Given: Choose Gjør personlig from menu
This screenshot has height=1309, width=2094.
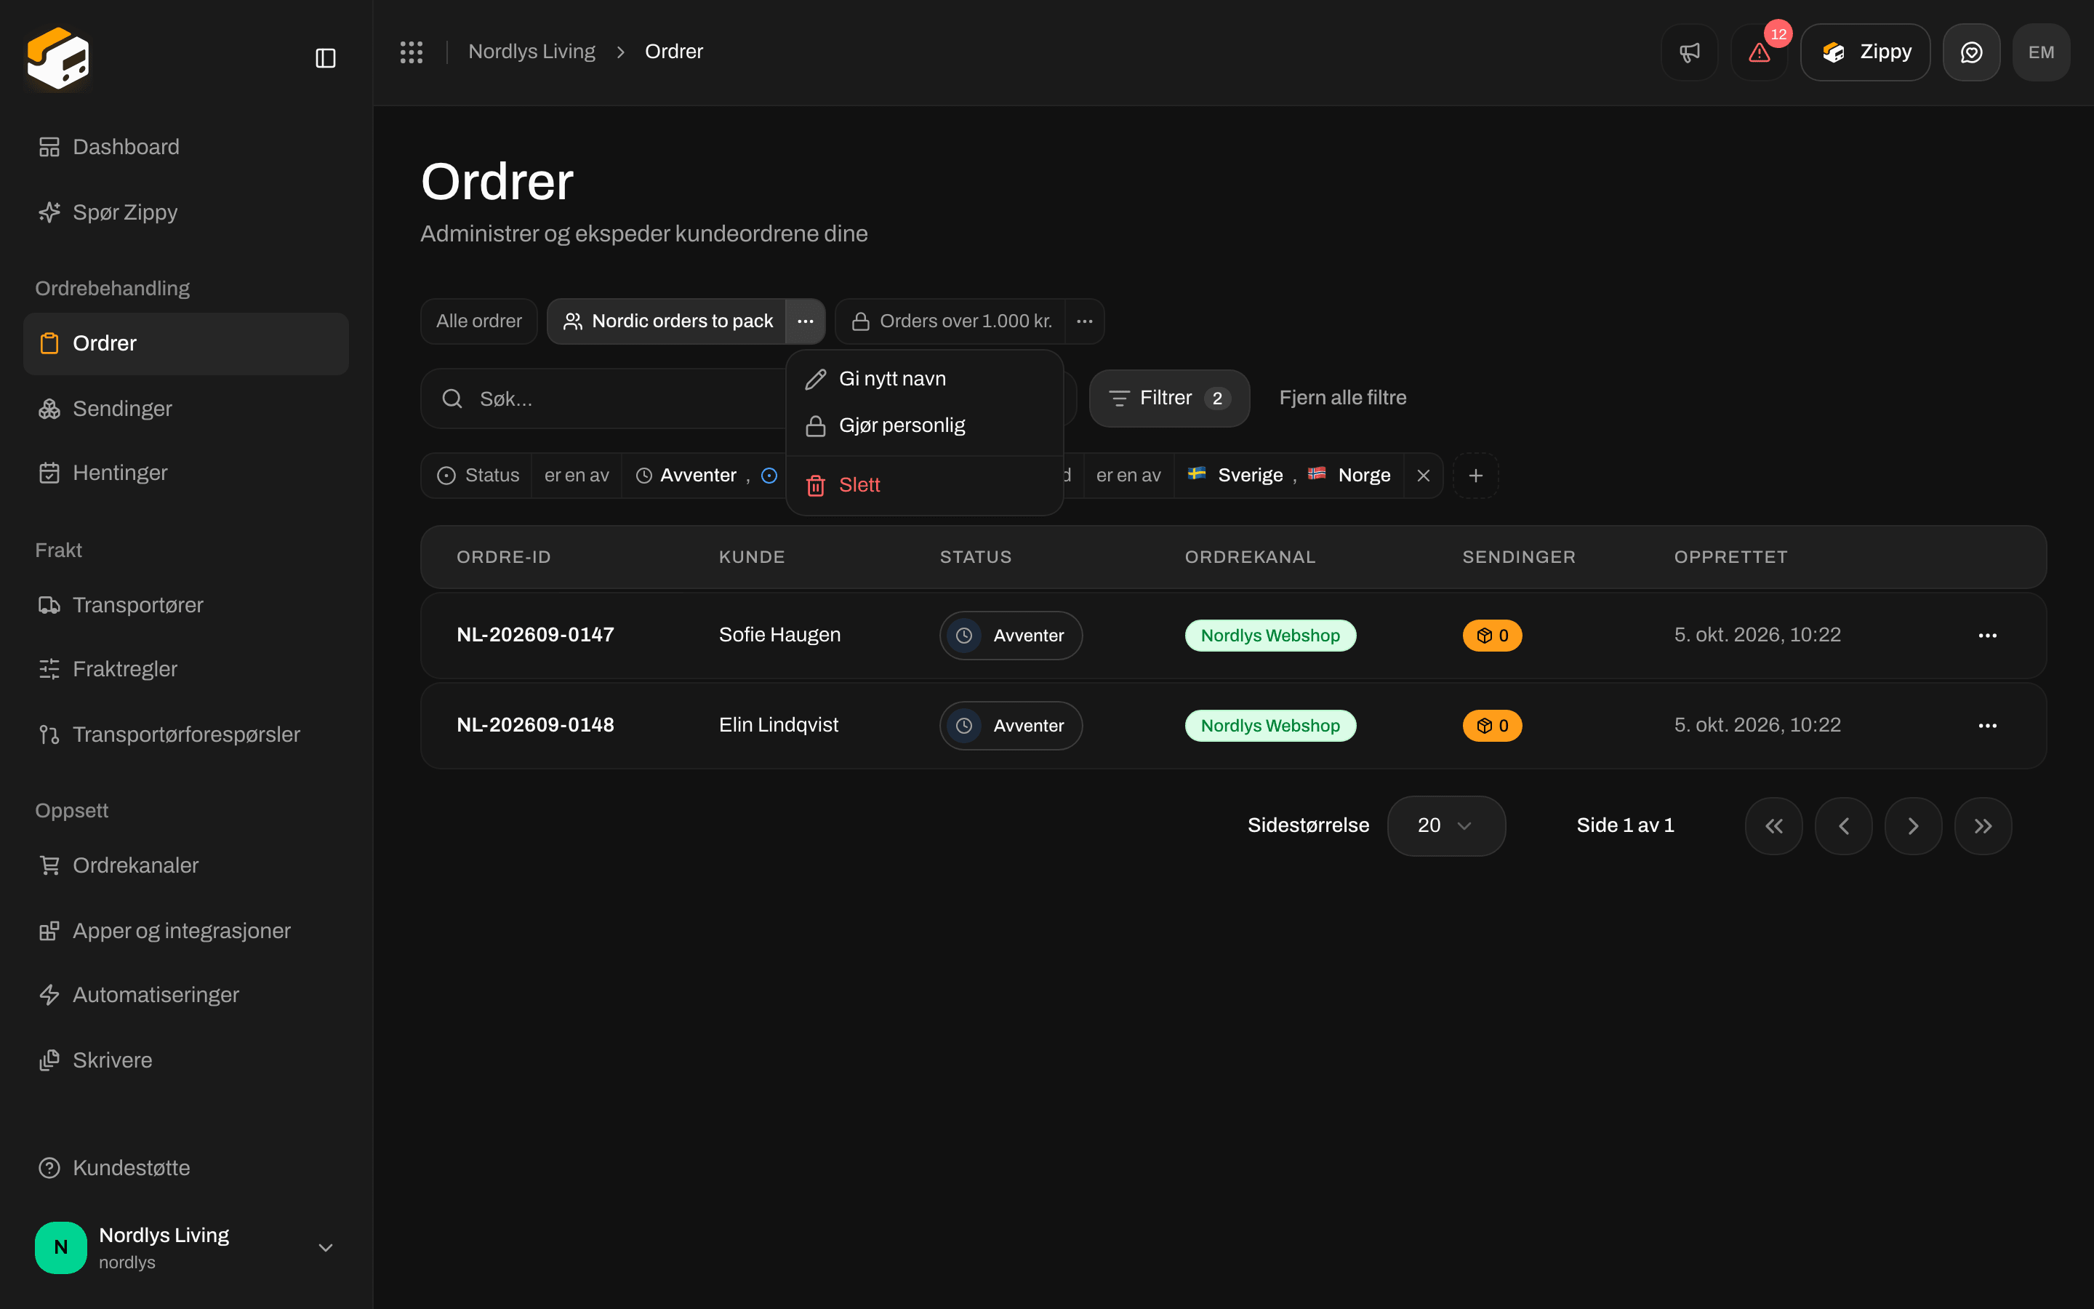Looking at the screenshot, I should pyautogui.click(x=924, y=426).
